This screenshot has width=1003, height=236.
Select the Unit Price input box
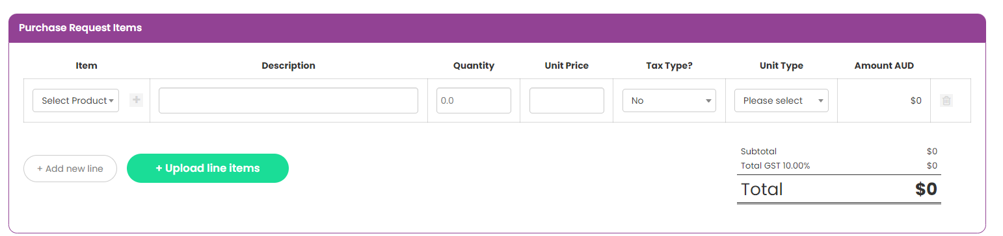pyautogui.click(x=567, y=100)
